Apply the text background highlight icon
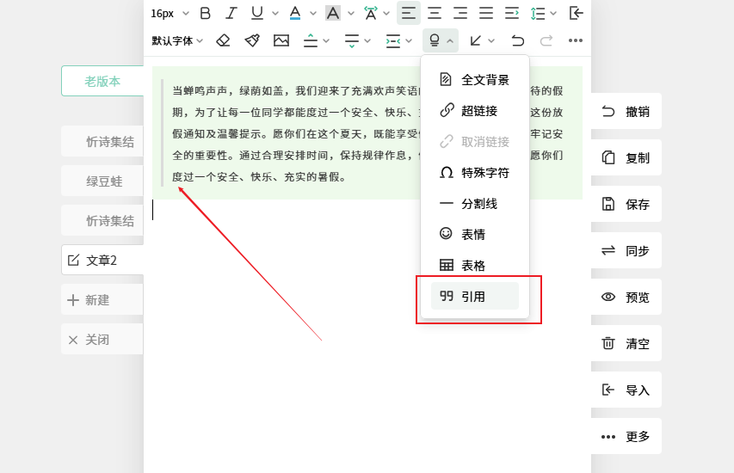 point(333,13)
